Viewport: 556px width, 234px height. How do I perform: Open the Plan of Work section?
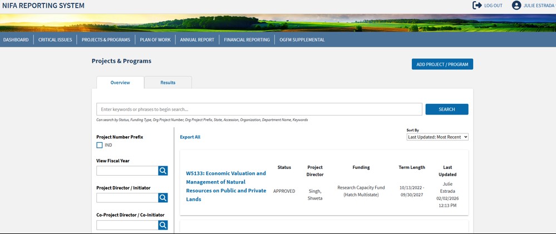(x=155, y=39)
